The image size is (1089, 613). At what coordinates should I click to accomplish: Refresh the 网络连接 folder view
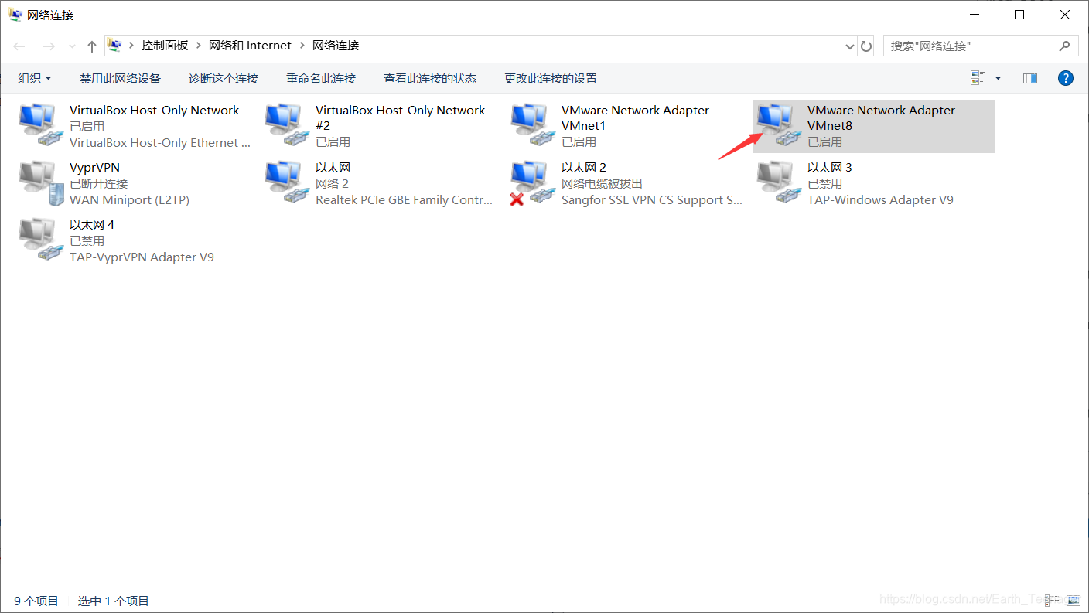coord(866,46)
